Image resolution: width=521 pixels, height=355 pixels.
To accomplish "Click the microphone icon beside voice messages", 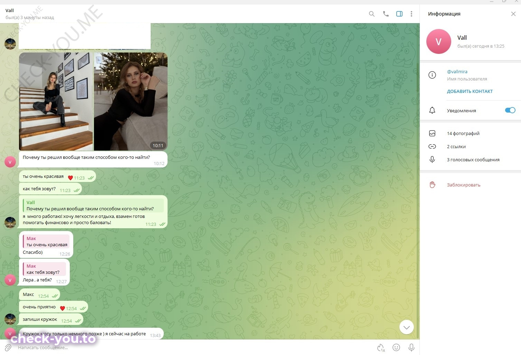I will pos(432,160).
